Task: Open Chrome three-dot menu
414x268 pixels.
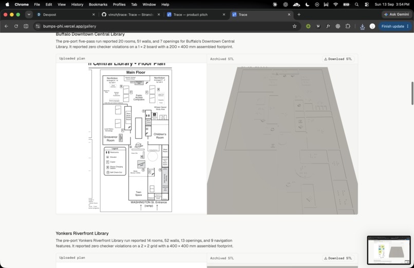Action: point(408,26)
